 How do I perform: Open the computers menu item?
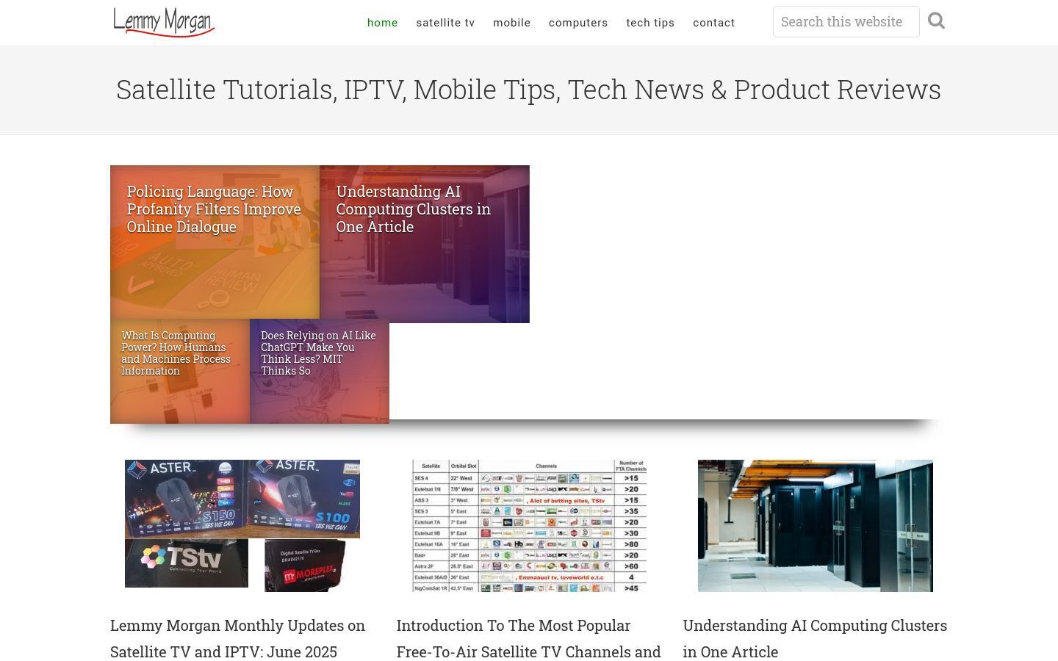coord(578,23)
